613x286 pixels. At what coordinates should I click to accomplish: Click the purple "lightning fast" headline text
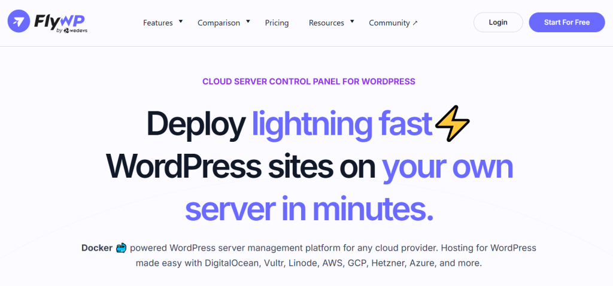[x=342, y=124]
